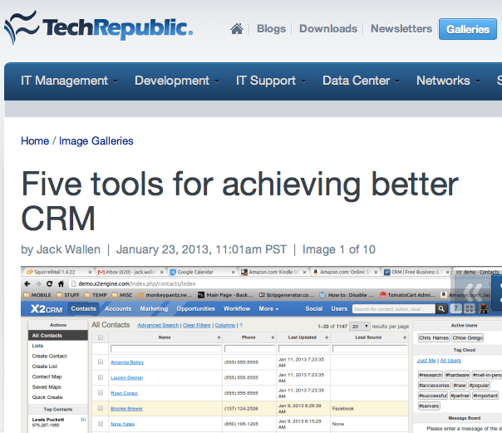Open the Opportunities module tab
The image size is (502, 433).
195,308
